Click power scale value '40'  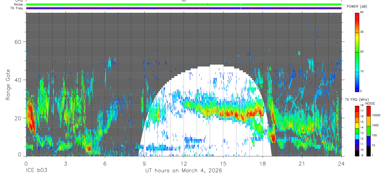362,12
